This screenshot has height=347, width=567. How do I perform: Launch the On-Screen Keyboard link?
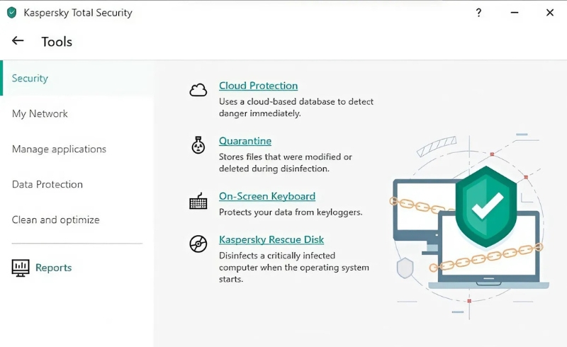point(267,196)
